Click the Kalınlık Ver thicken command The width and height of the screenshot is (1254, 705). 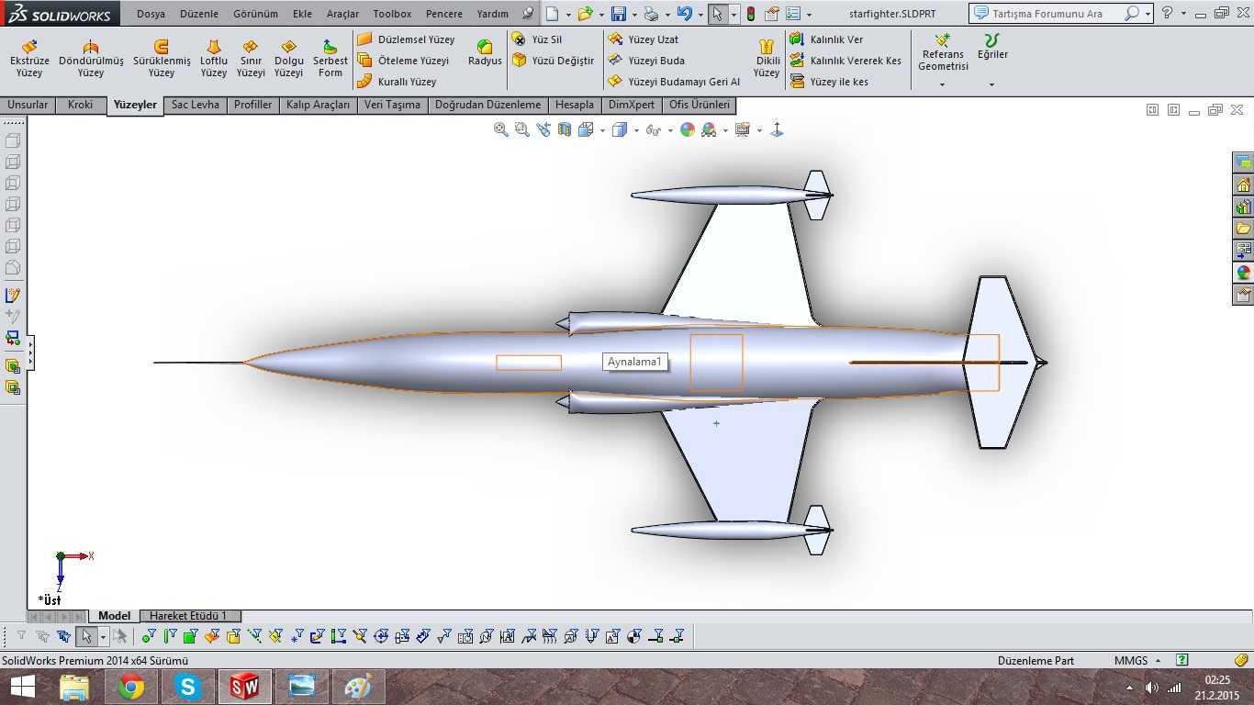click(826, 39)
